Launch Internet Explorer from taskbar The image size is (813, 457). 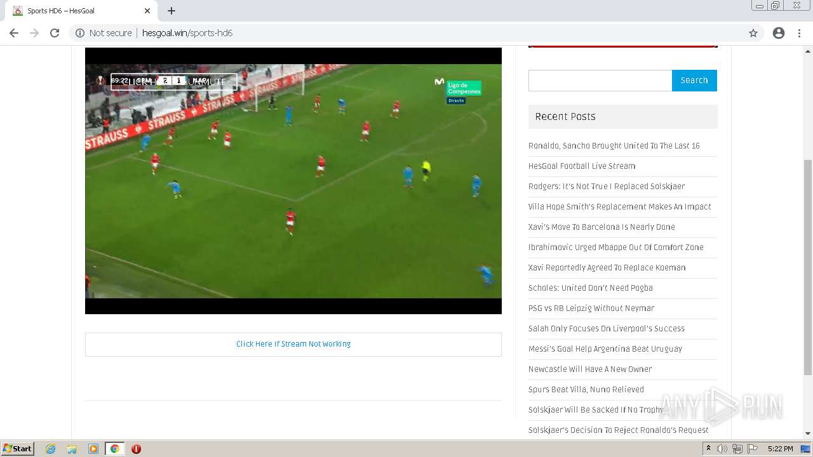[x=50, y=449]
